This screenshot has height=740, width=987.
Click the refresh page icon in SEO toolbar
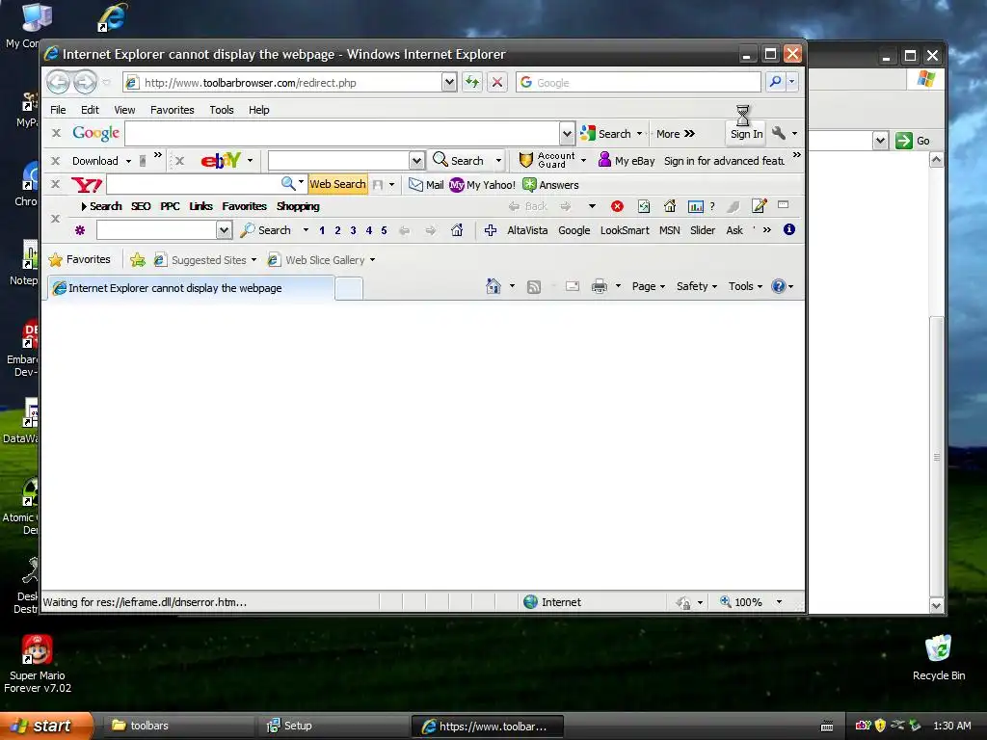click(643, 206)
